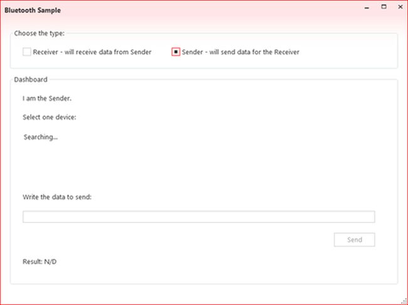Click the "Write the data to send:" label
The width and height of the screenshot is (408, 305).
point(57,197)
